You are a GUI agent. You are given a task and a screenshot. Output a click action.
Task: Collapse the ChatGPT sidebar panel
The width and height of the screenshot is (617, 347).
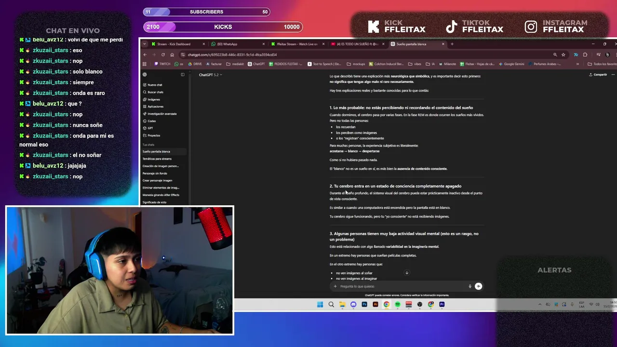(x=182, y=75)
